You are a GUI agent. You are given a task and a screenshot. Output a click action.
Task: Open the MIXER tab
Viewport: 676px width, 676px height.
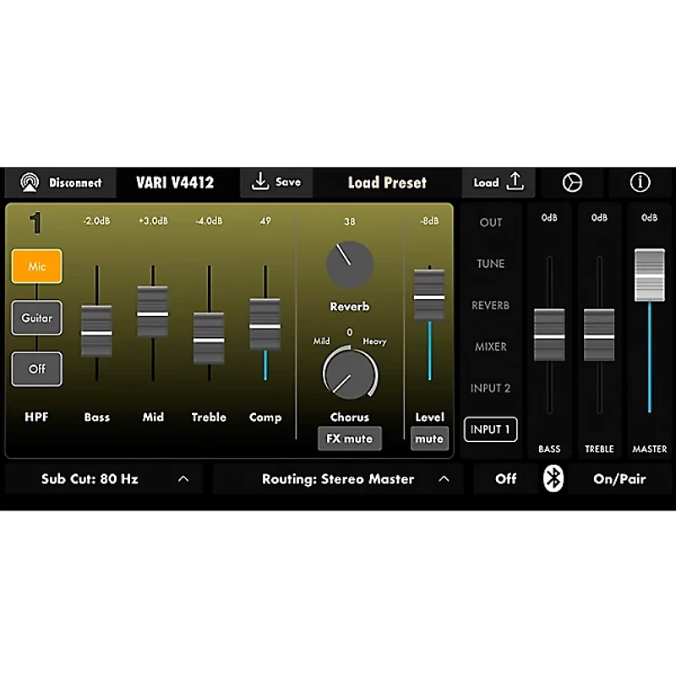(491, 346)
